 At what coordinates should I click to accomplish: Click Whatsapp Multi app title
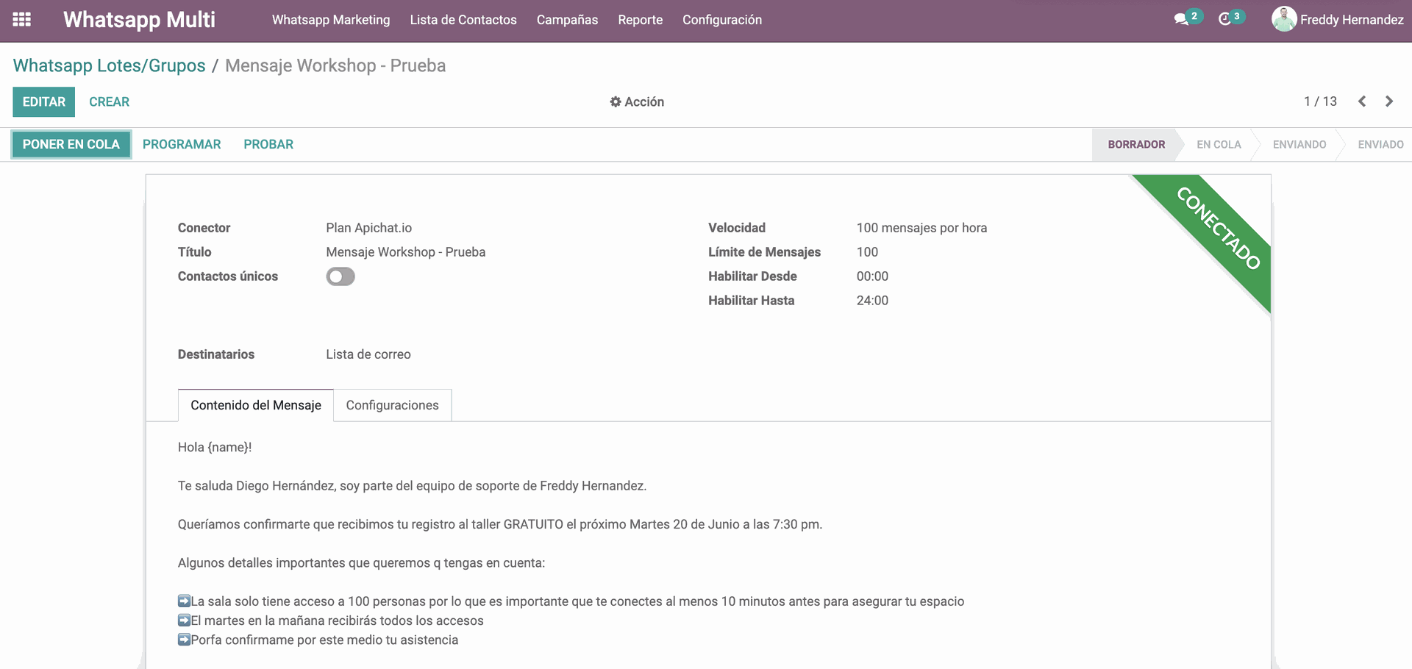139,20
